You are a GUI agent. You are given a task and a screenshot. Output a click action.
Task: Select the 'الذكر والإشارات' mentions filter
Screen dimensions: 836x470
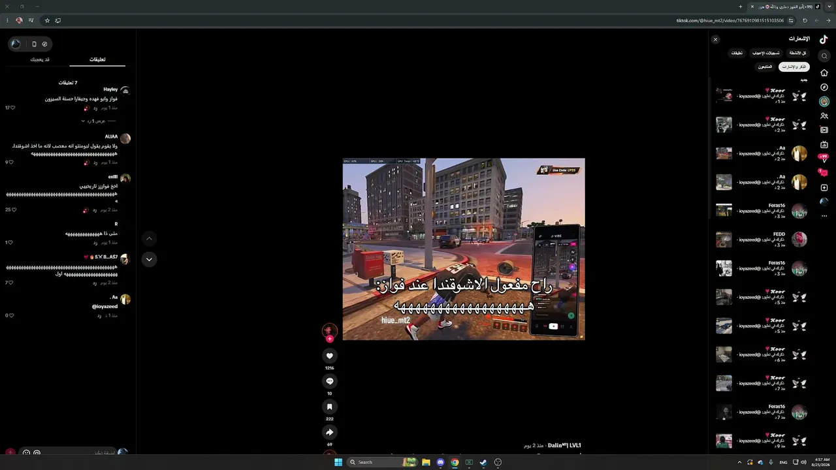[x=794, y=67]
